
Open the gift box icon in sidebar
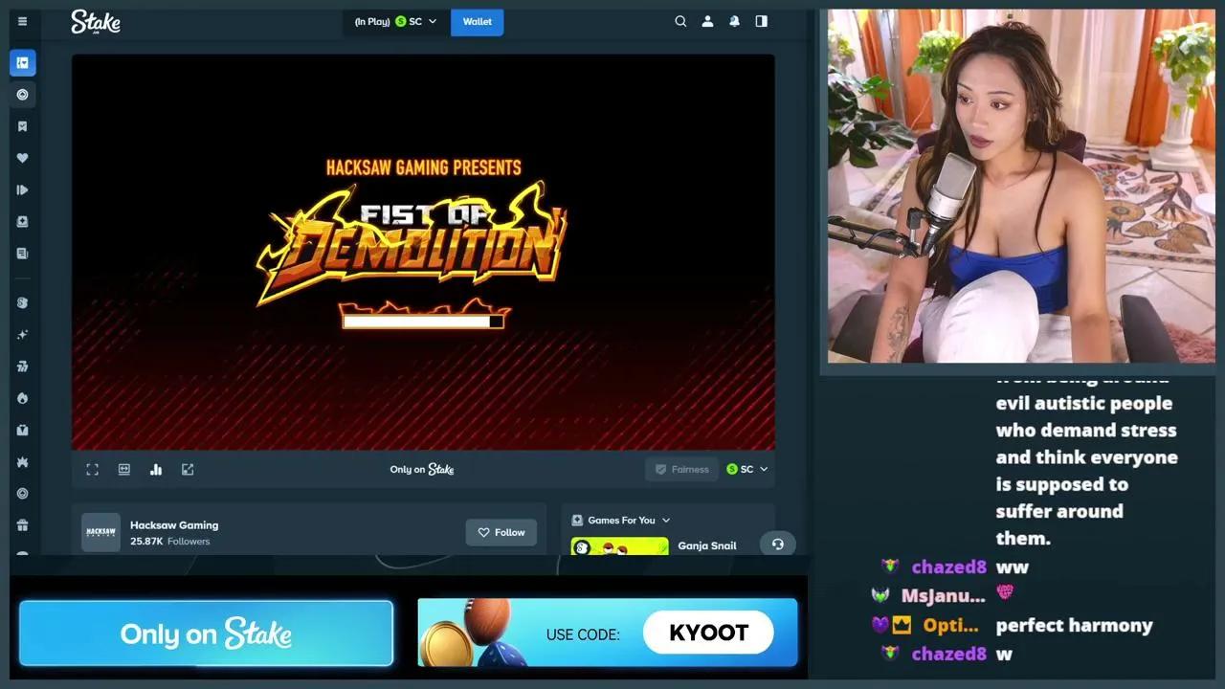(x=23, y=525)
